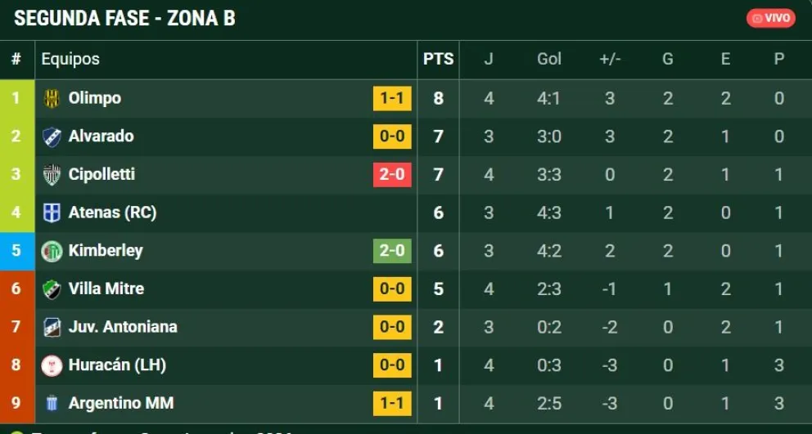Click the Argentino MM team crest
This screenshot has width=812, height=434.
pyautogui.click(x=52, y=404)
